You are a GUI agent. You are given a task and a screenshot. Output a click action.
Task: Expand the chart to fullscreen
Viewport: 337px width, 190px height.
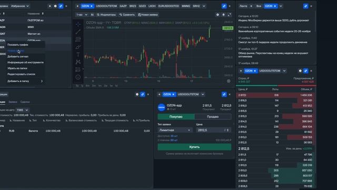click(x=230, y=15)
